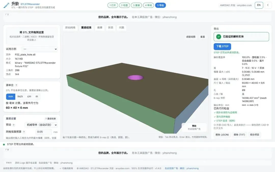Select inch as source unit
Viewport: 275px width, 172px height.
(x=20, y=97)
